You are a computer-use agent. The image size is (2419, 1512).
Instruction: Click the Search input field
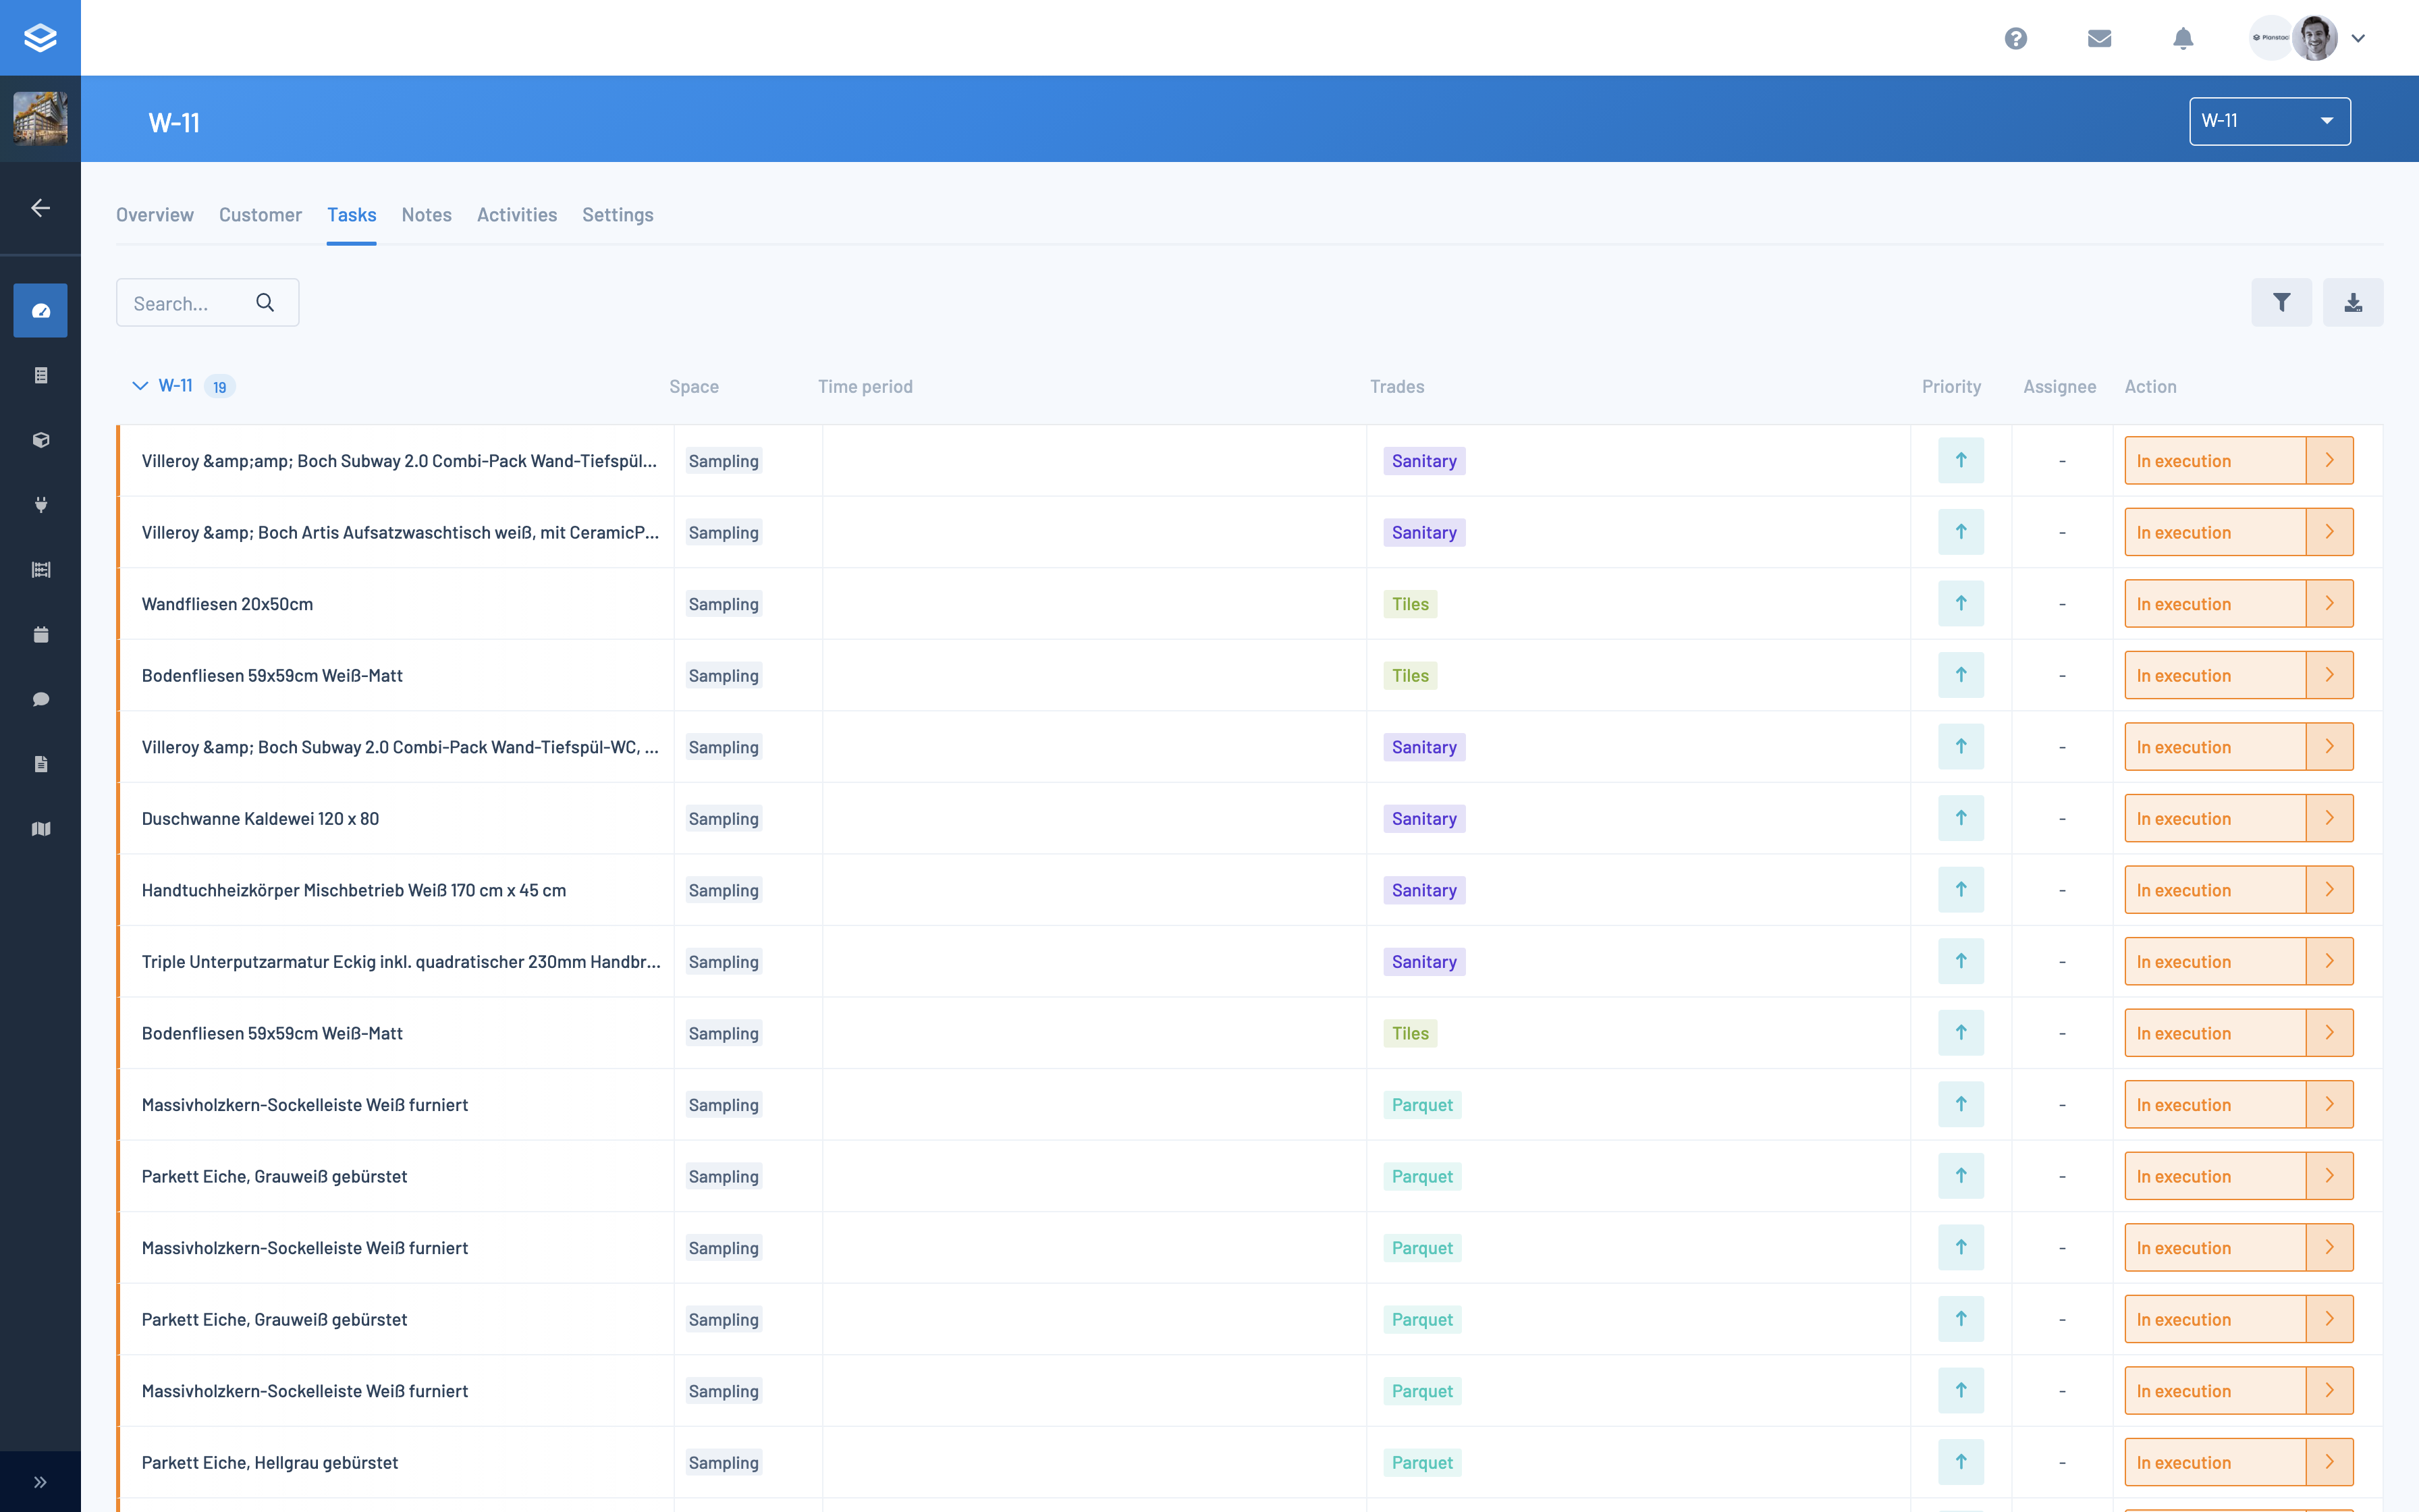(190, 303)
